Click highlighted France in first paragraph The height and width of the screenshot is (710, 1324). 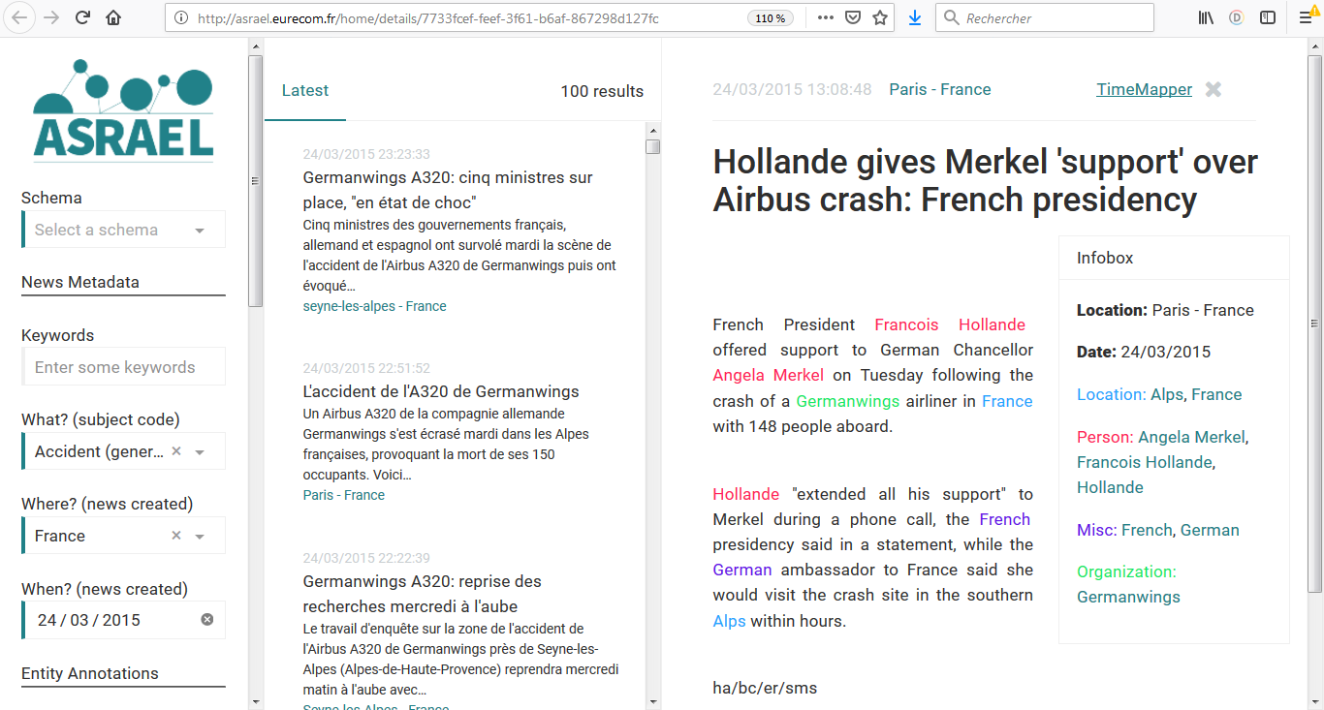[1007, 401]
